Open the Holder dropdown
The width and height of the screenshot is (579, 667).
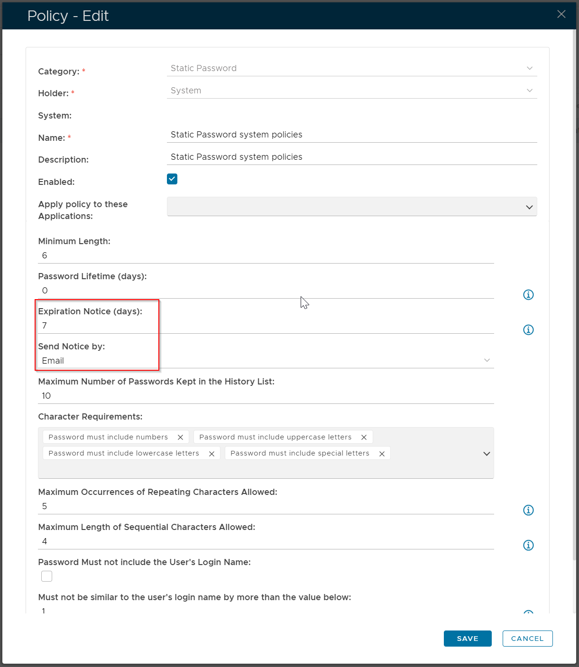(351, 91)
